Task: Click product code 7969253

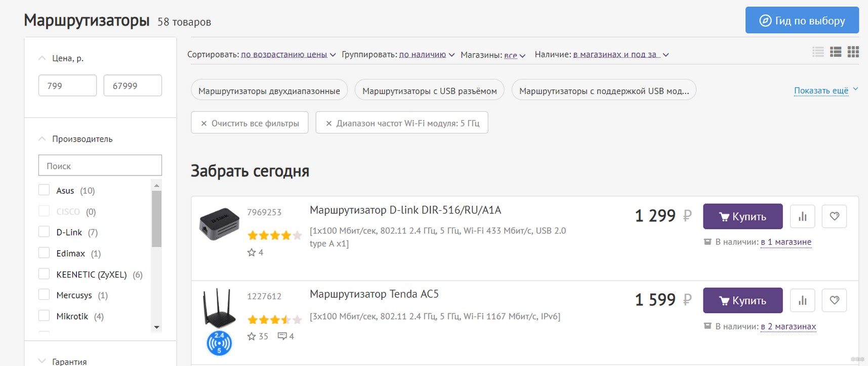Action: click(264, 212)
